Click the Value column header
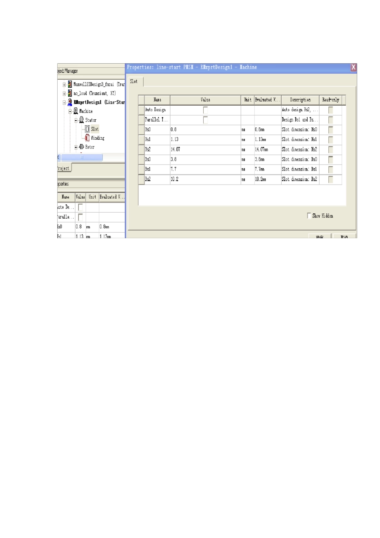Screen dimensions: 380x538 [206, 100]
